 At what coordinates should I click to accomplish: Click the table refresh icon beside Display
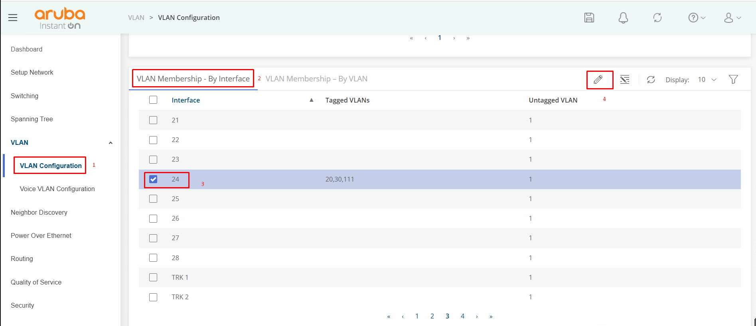[651, 80]
